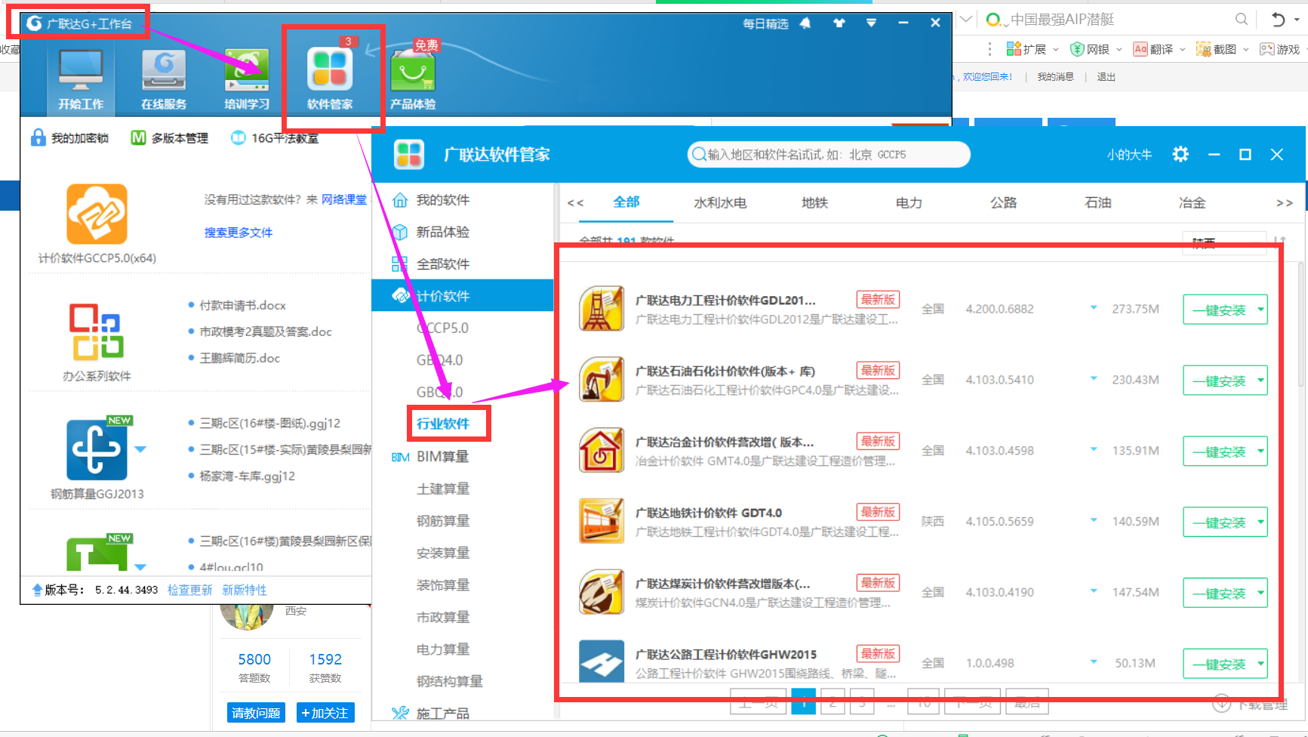Image resolution: width=1308 pixels, height=737 pixels.
Task: Open 付款申请书.docx file
Action: pyautogui.click(x=242, y=305)
